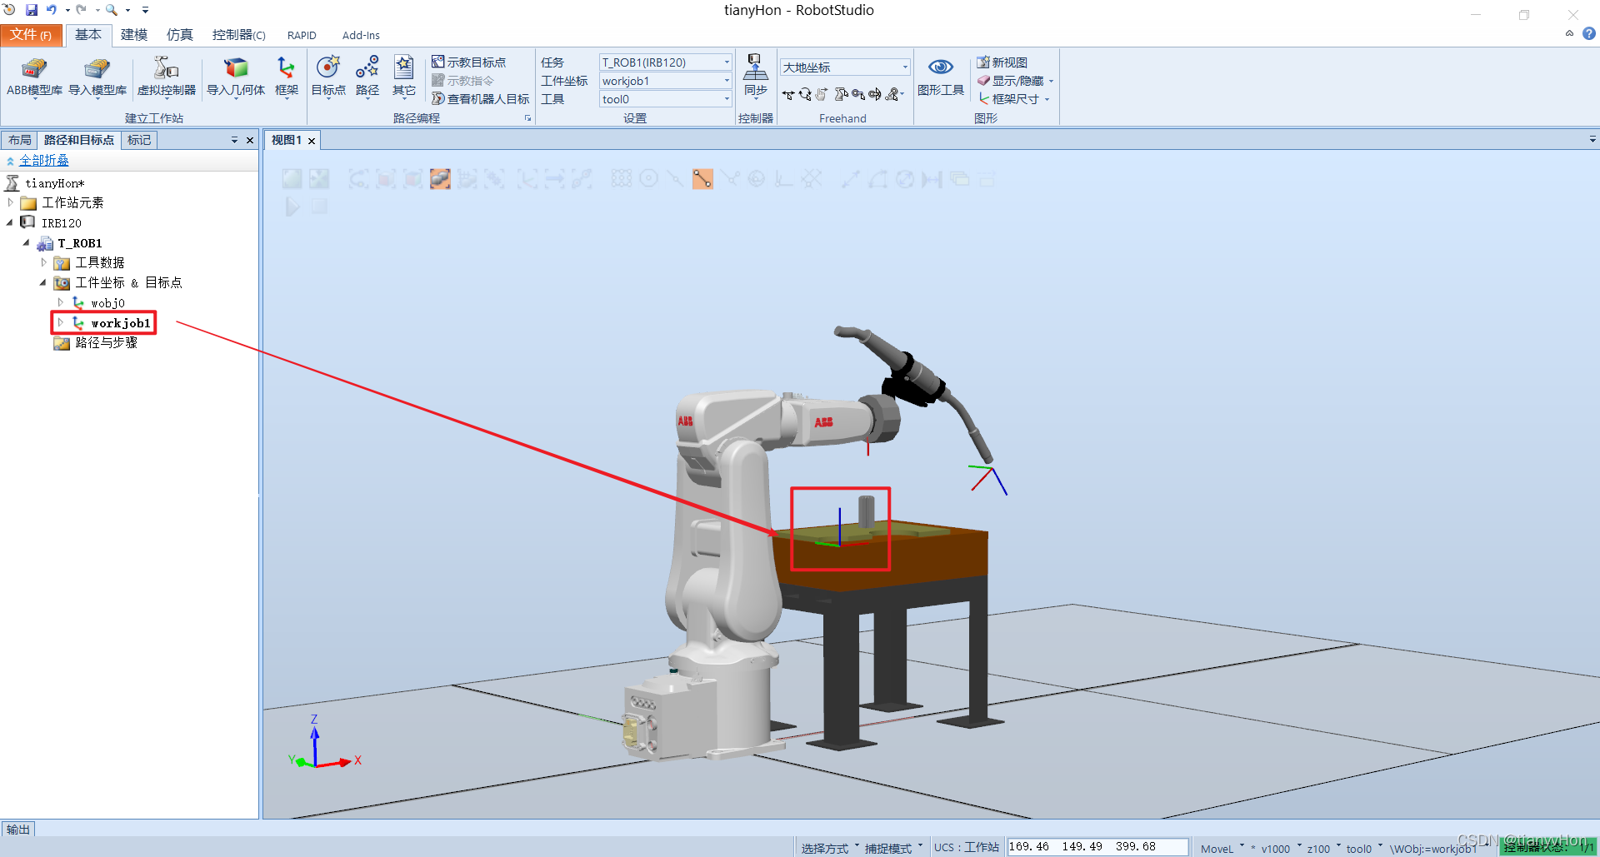Collapse the T_ROB1 tree node

27,242
